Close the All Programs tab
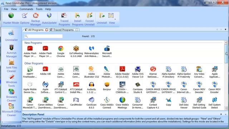This screenshot has width=229, height=129. [x=47, y=30]
